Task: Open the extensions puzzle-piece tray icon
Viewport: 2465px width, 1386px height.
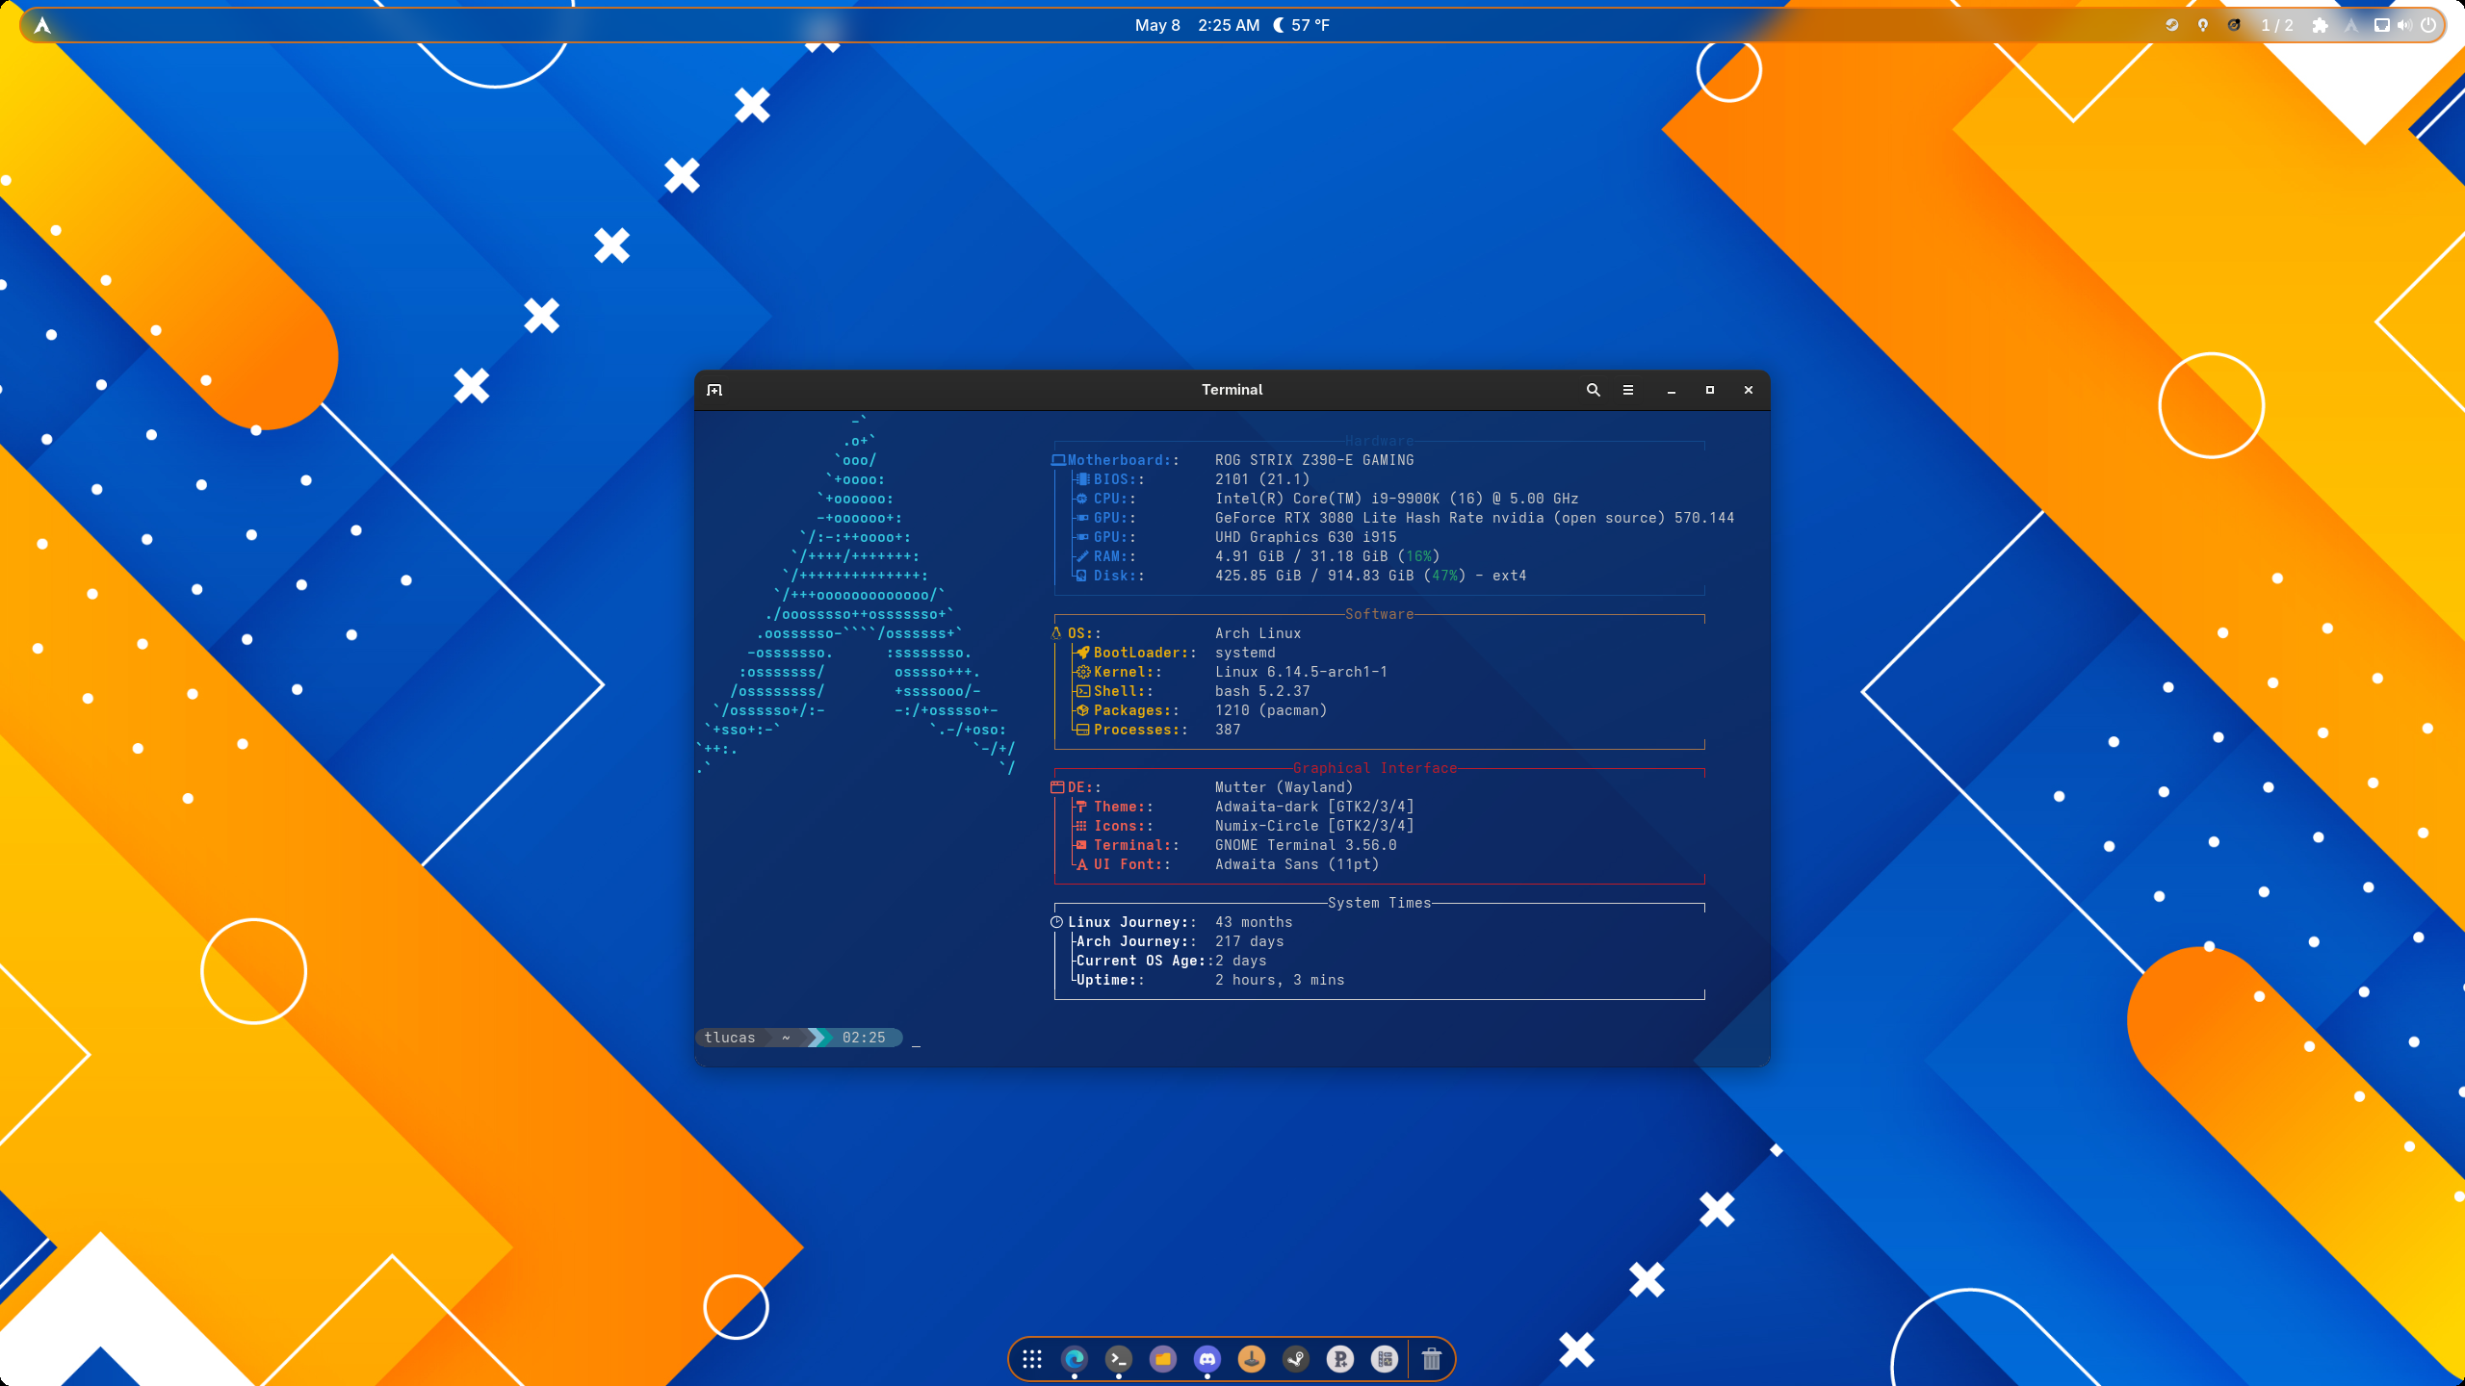Action: tap(2321, 25)
